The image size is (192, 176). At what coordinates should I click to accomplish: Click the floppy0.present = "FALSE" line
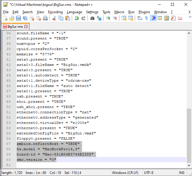click(x=46, y=139)
